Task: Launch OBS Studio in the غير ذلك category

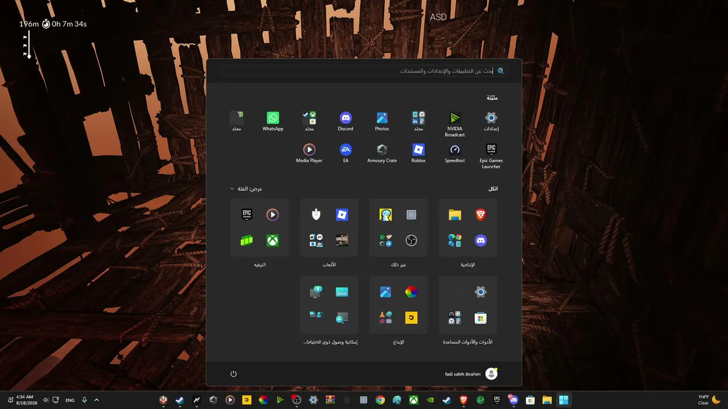Action: (411, 241)
